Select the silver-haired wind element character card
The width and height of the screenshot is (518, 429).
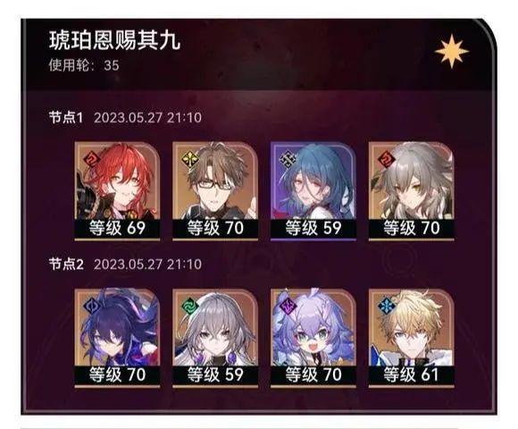coord(215,338)
